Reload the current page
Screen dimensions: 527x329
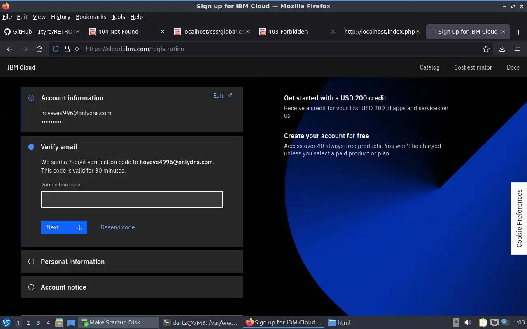pos(40,49)
